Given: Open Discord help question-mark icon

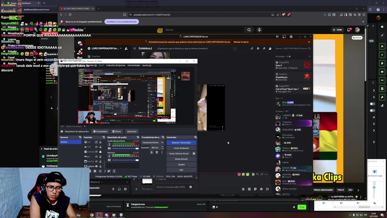Looking at the screenshot, I should click(291, 37).
